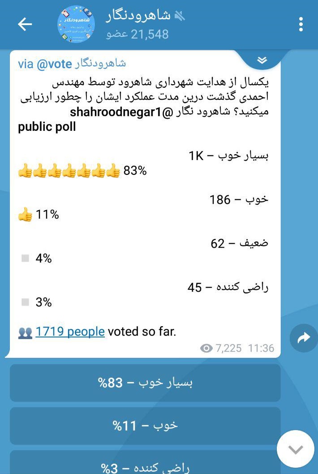This screenshot has height=474, width=318.
Task: Expand the double-chevron on message bubble
Action: click(x=262, y=60)
